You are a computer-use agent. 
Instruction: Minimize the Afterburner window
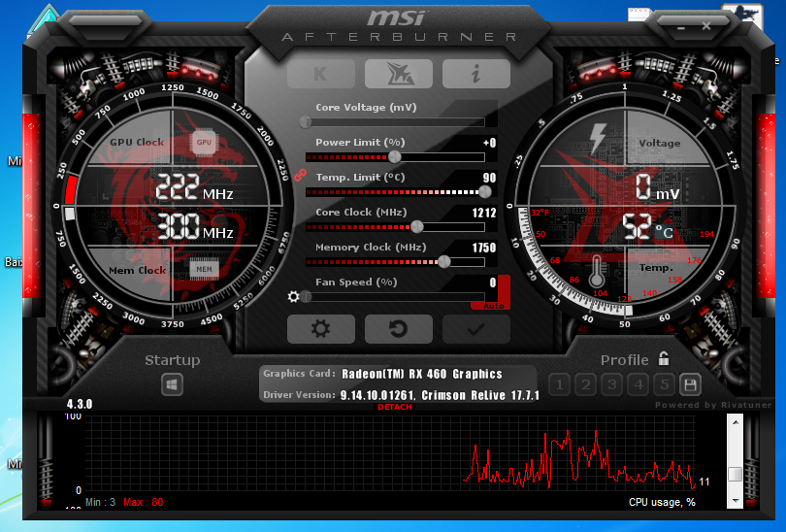pos(681,28)
